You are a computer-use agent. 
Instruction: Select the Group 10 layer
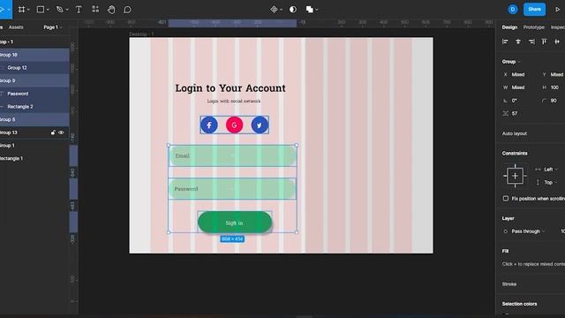point(34,55)
